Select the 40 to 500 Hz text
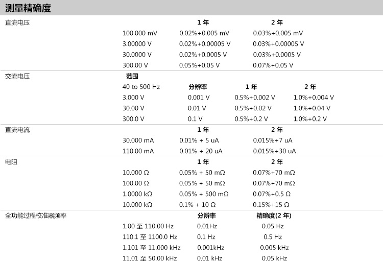383x264 pixels. pos(141,87)
